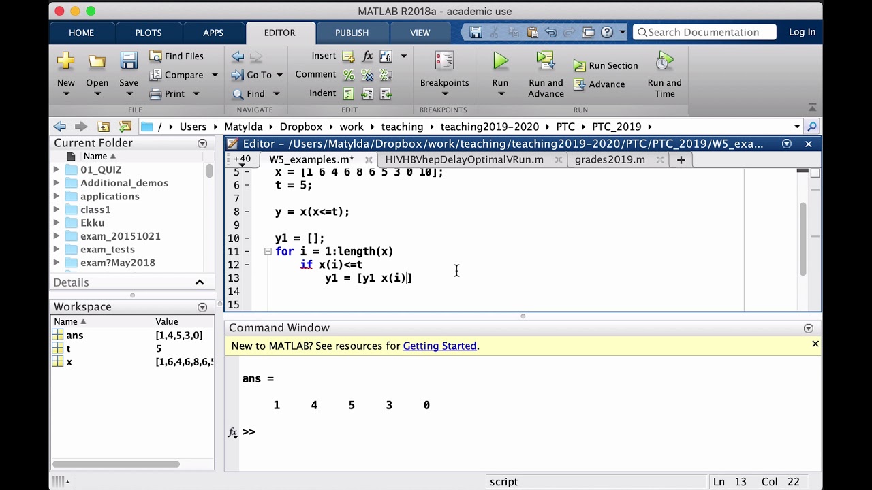Screen dimensions: 872x490
Task: Click the Advance button
Action: pos(599,84)
